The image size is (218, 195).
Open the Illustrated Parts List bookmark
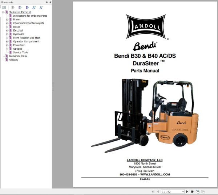click(x=20, y=12)
